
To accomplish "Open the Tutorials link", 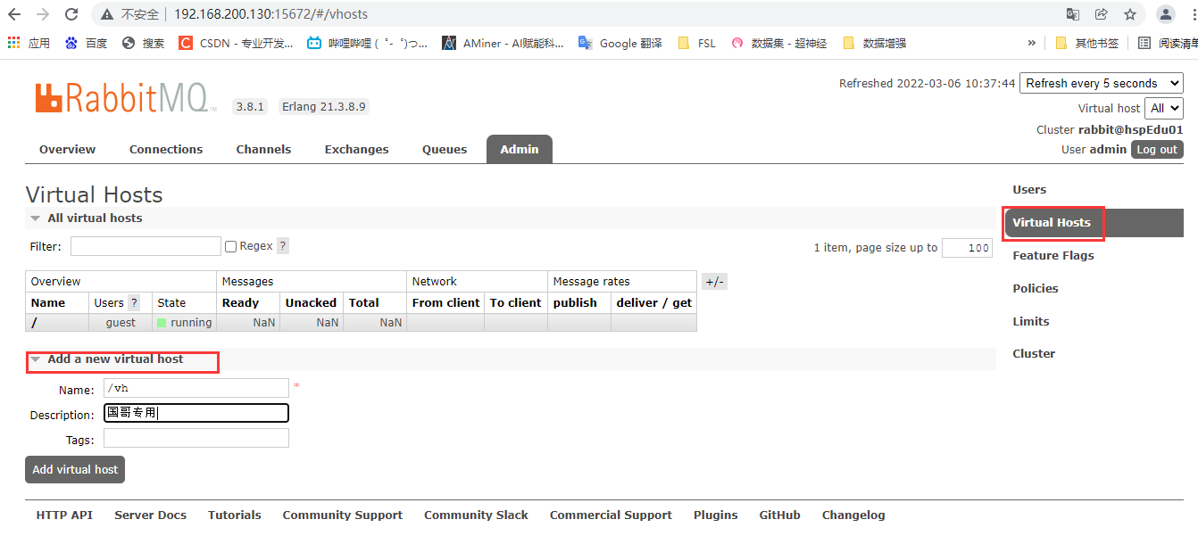I will 235,515.
